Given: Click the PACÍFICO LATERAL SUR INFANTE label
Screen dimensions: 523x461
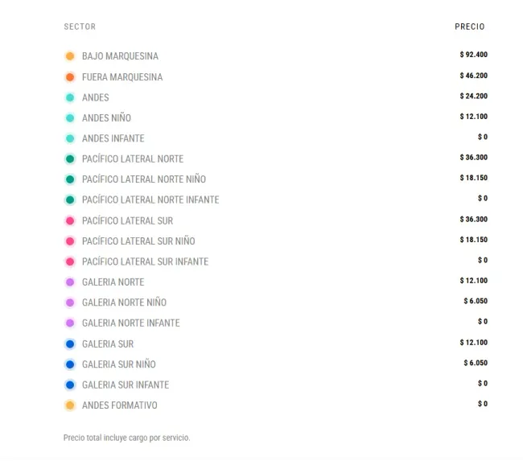Looking at the screenshot, I should (x=145, y=261).
